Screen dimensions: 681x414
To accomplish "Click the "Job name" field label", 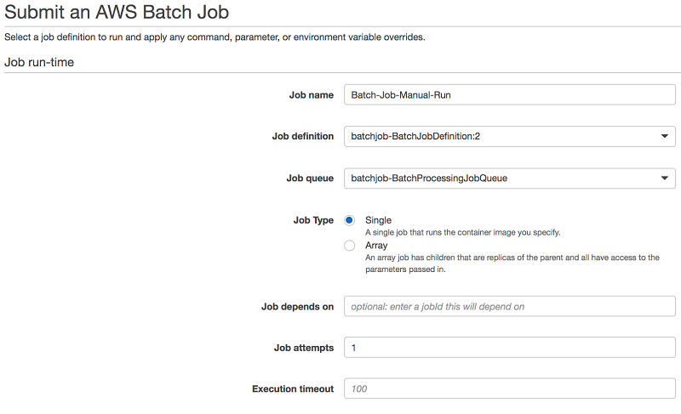I will pyautogui.click(x=312, y=95).
